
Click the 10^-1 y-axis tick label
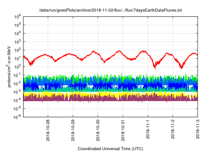pos(17,75)
